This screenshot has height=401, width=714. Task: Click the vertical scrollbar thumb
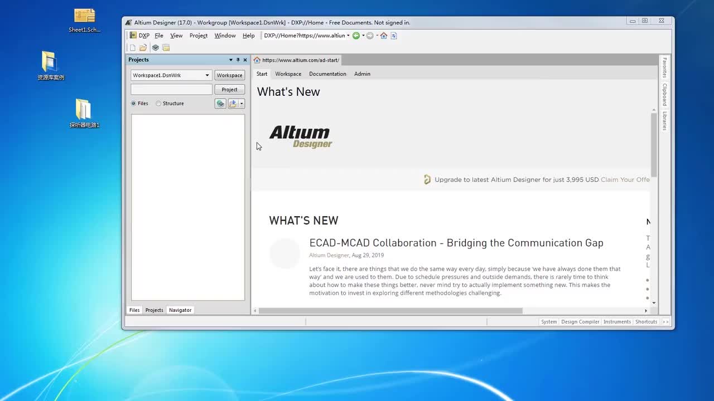click(x=654, y=144)
